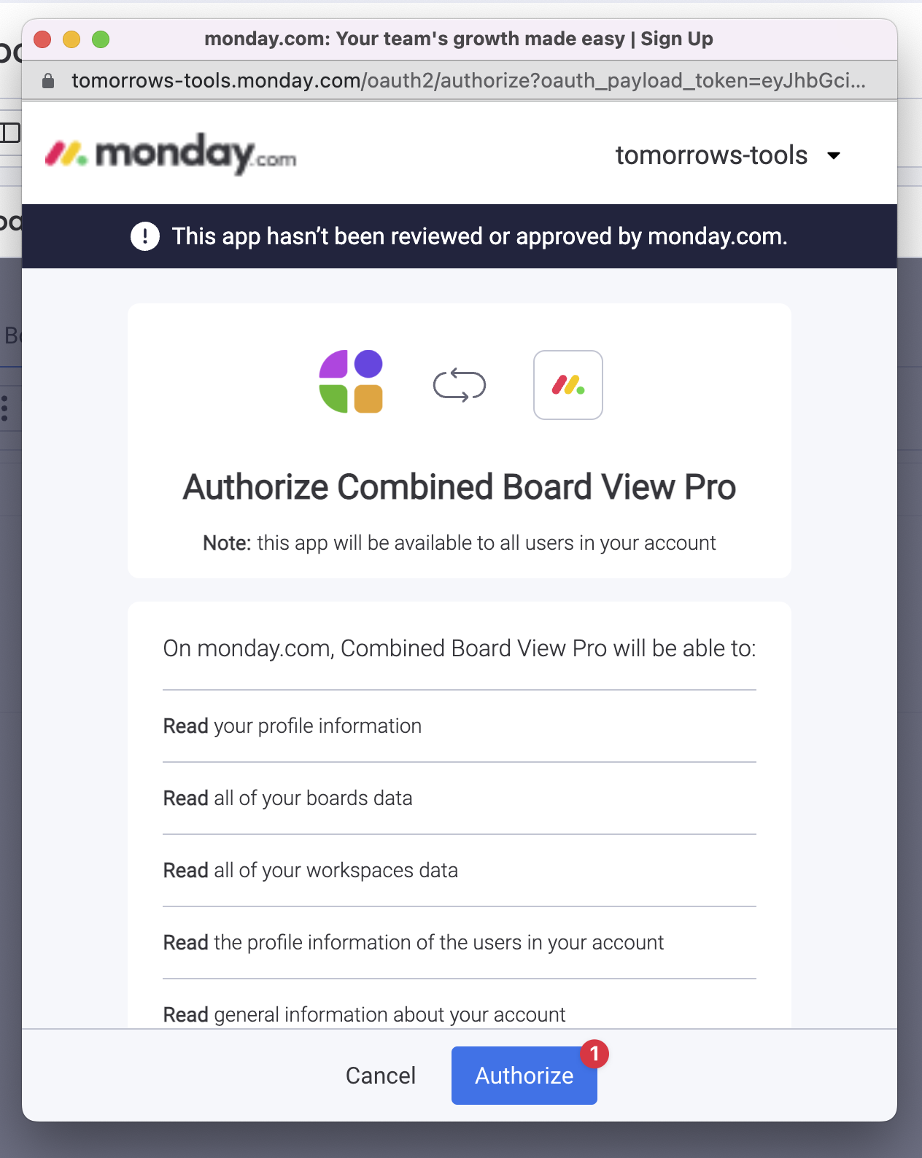Click the 'Read all of your boards data' row
Image resolution: width=922 pixels, height=1158 pixels.
[x=460, y=798]
